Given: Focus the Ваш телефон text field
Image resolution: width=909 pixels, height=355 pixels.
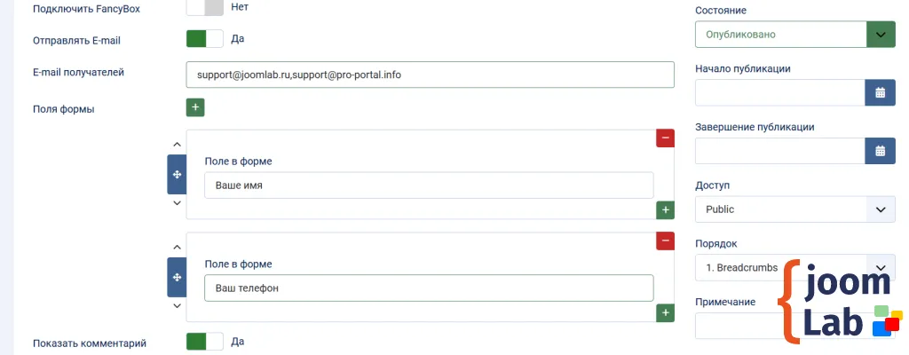Looking at the screenshot, I should coord(428,288).
